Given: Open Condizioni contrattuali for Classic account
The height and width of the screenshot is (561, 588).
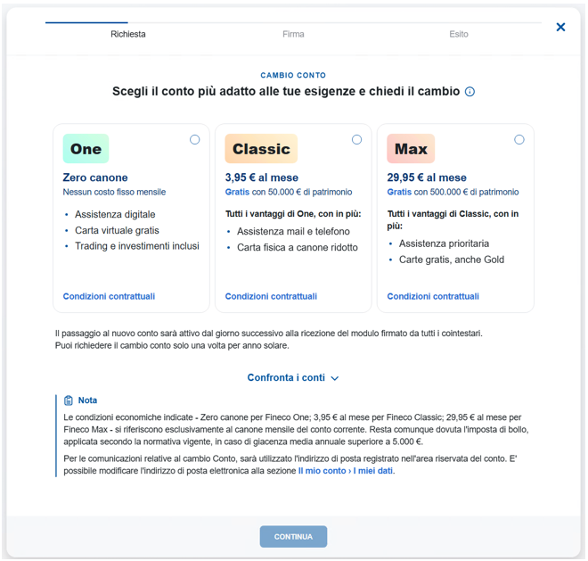Looking at the screenshot, I should [271, 296].
